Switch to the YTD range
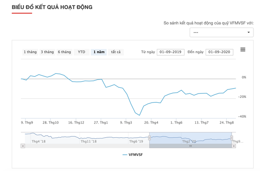 (82, 52)
